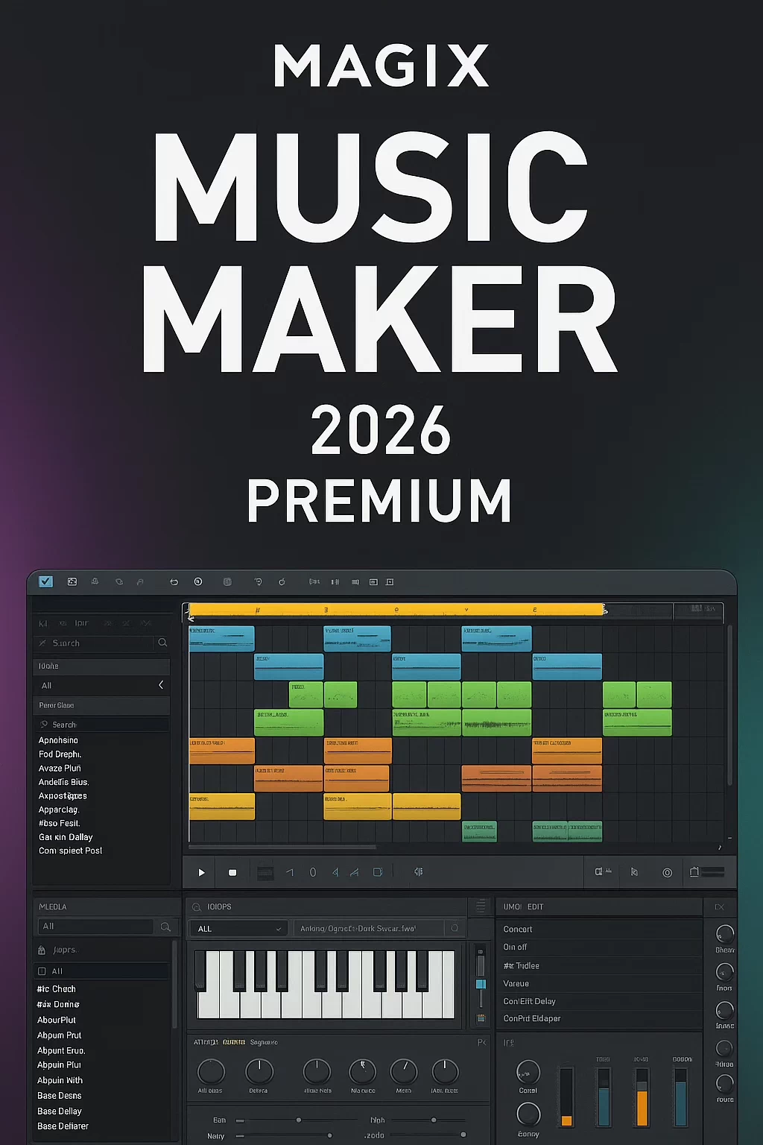
Task: Select Base Delay in the MLEDLA list
Action: [60, 1111]
